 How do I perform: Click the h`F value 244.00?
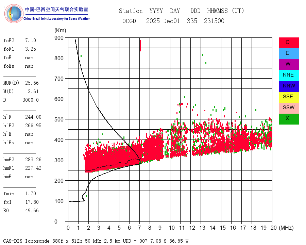33,117
